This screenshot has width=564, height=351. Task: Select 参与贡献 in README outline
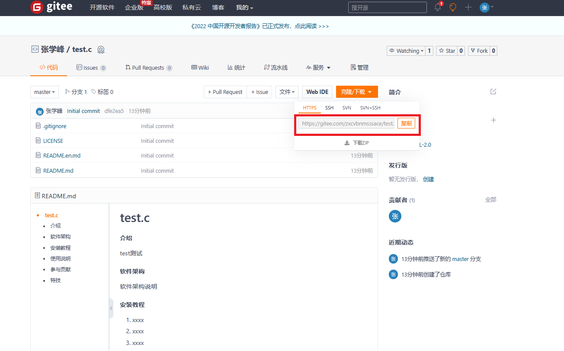(61, 270)
